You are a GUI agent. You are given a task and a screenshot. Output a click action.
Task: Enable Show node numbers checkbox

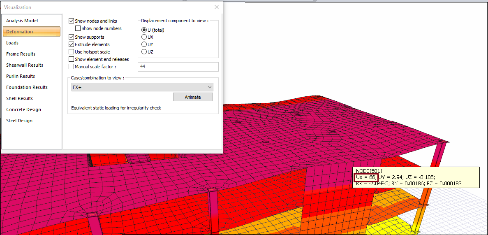pyautogui.click(x=78, y=28)
